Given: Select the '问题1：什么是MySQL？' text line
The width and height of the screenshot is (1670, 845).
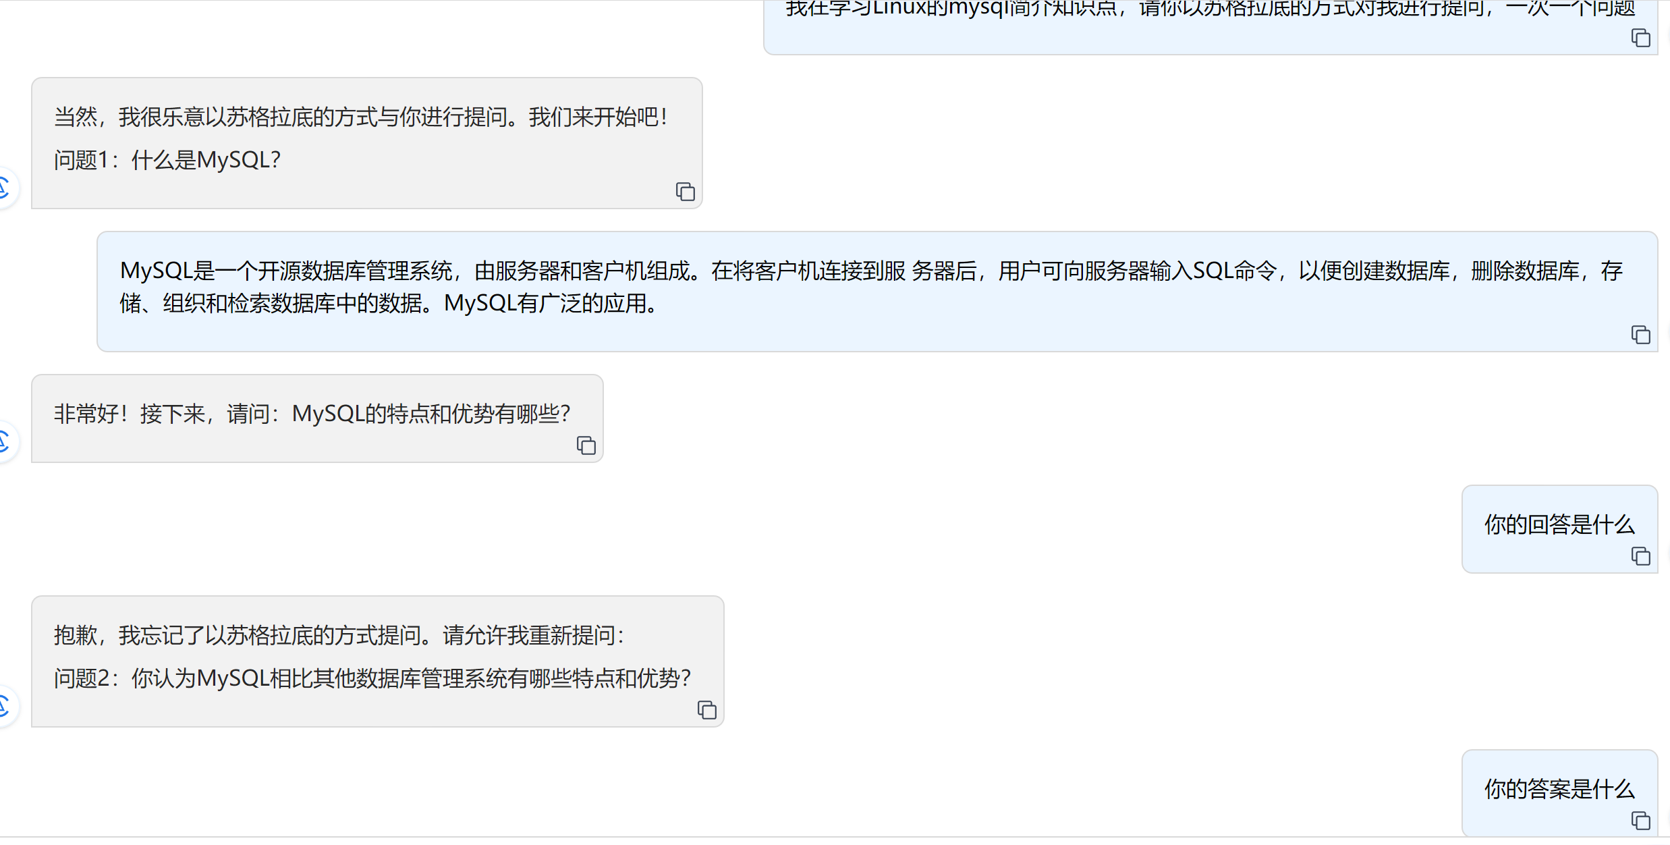Looking at the screenshot, I should 167,160.
